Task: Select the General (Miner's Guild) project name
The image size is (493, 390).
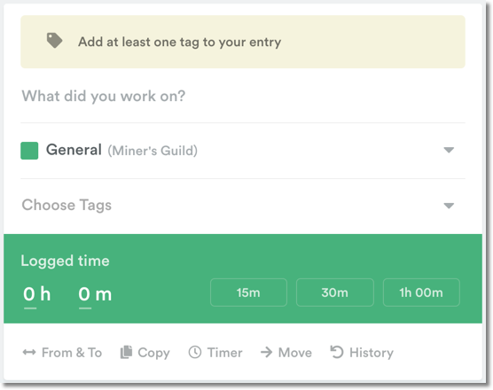Action: (122, 150)
